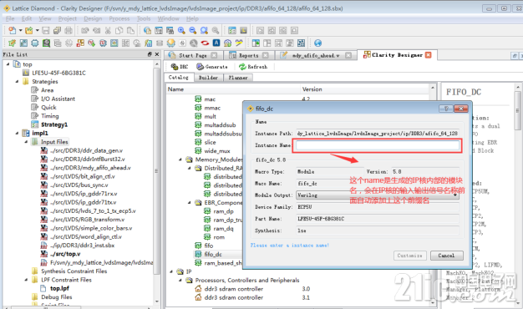Screen dimensions: 523x309
Task: Click the Cut scissors icon
Action: pyautogui.click(x=108, y=31)
